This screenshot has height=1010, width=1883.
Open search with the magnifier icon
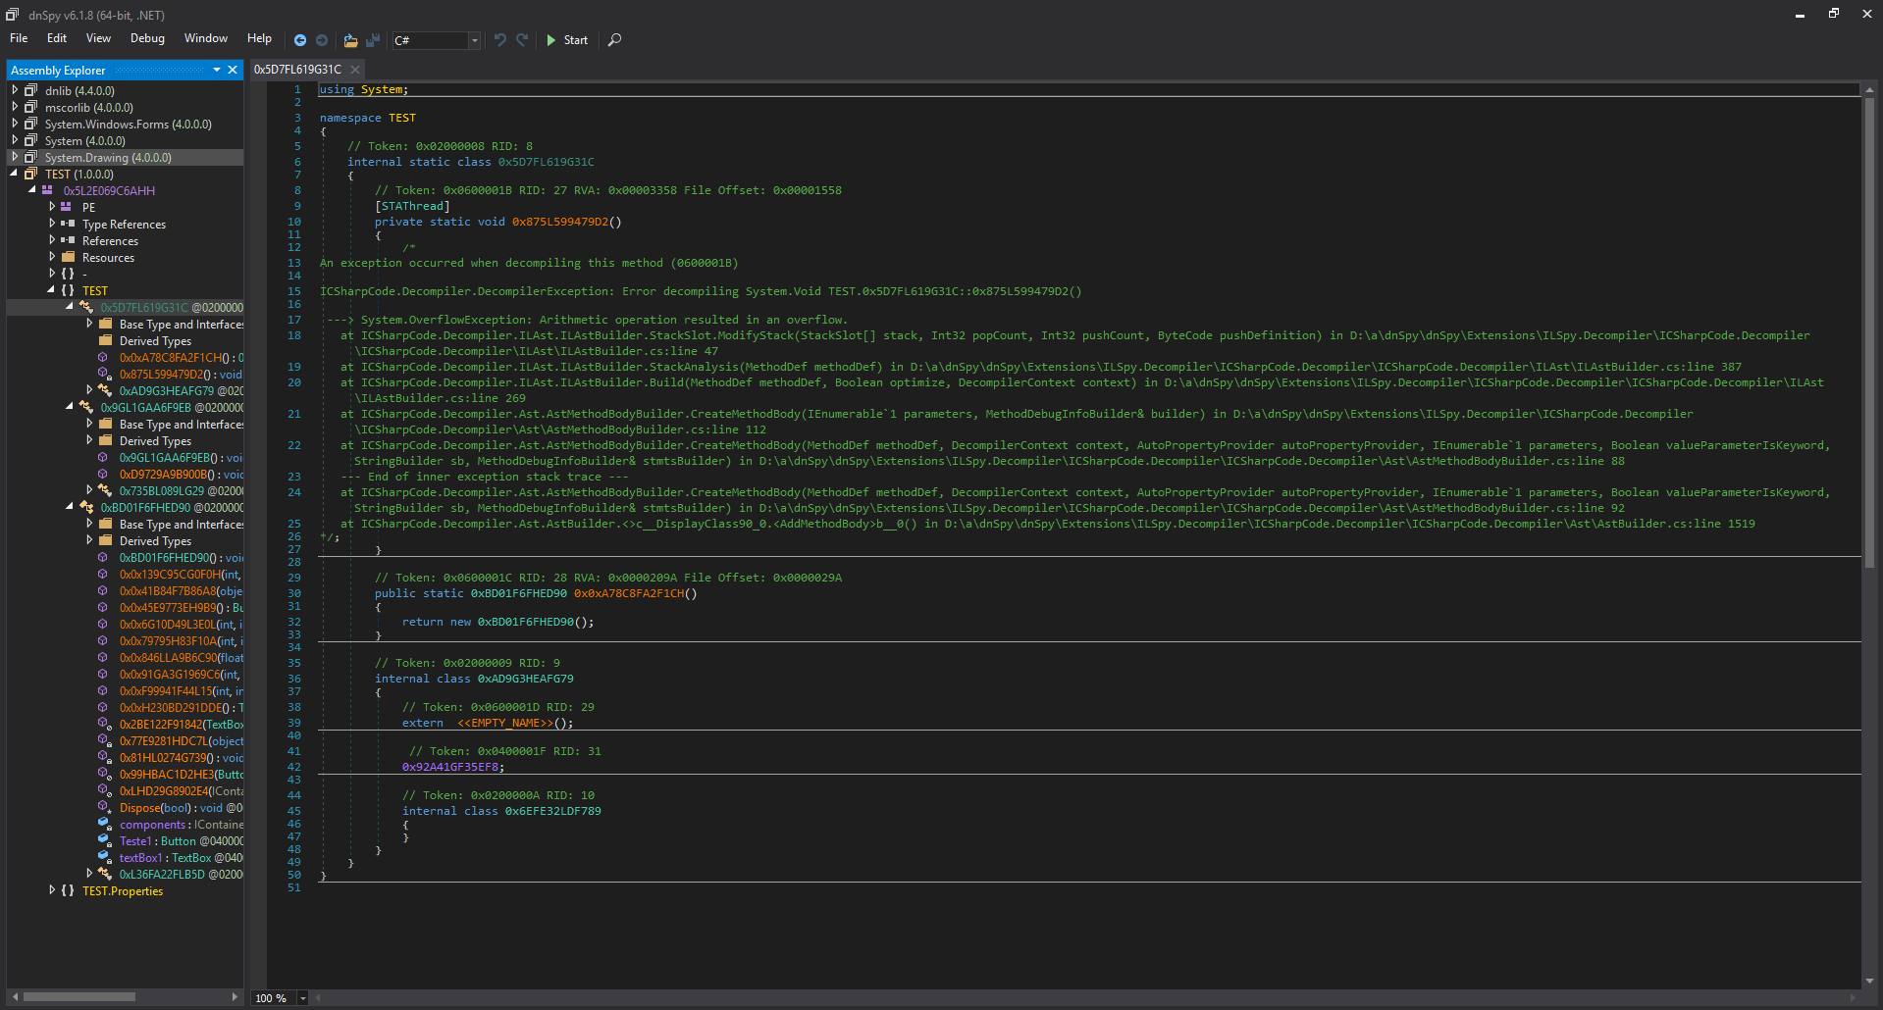(614, 40)
